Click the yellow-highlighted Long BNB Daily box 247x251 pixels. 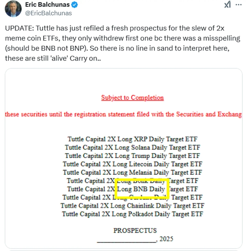(142, 189)
